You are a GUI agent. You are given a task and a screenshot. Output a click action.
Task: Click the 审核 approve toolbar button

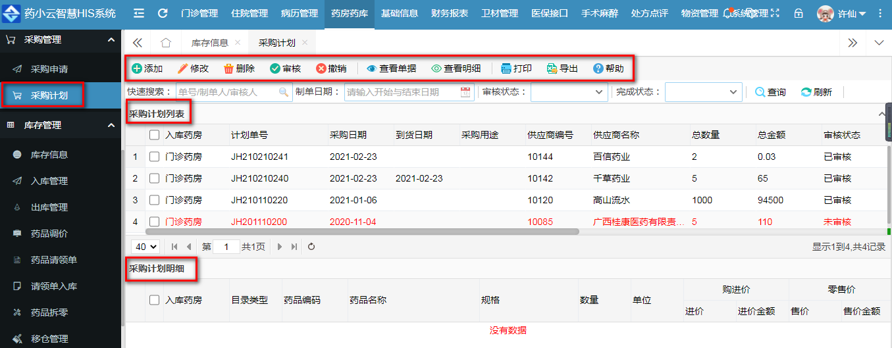pos(286,68)
